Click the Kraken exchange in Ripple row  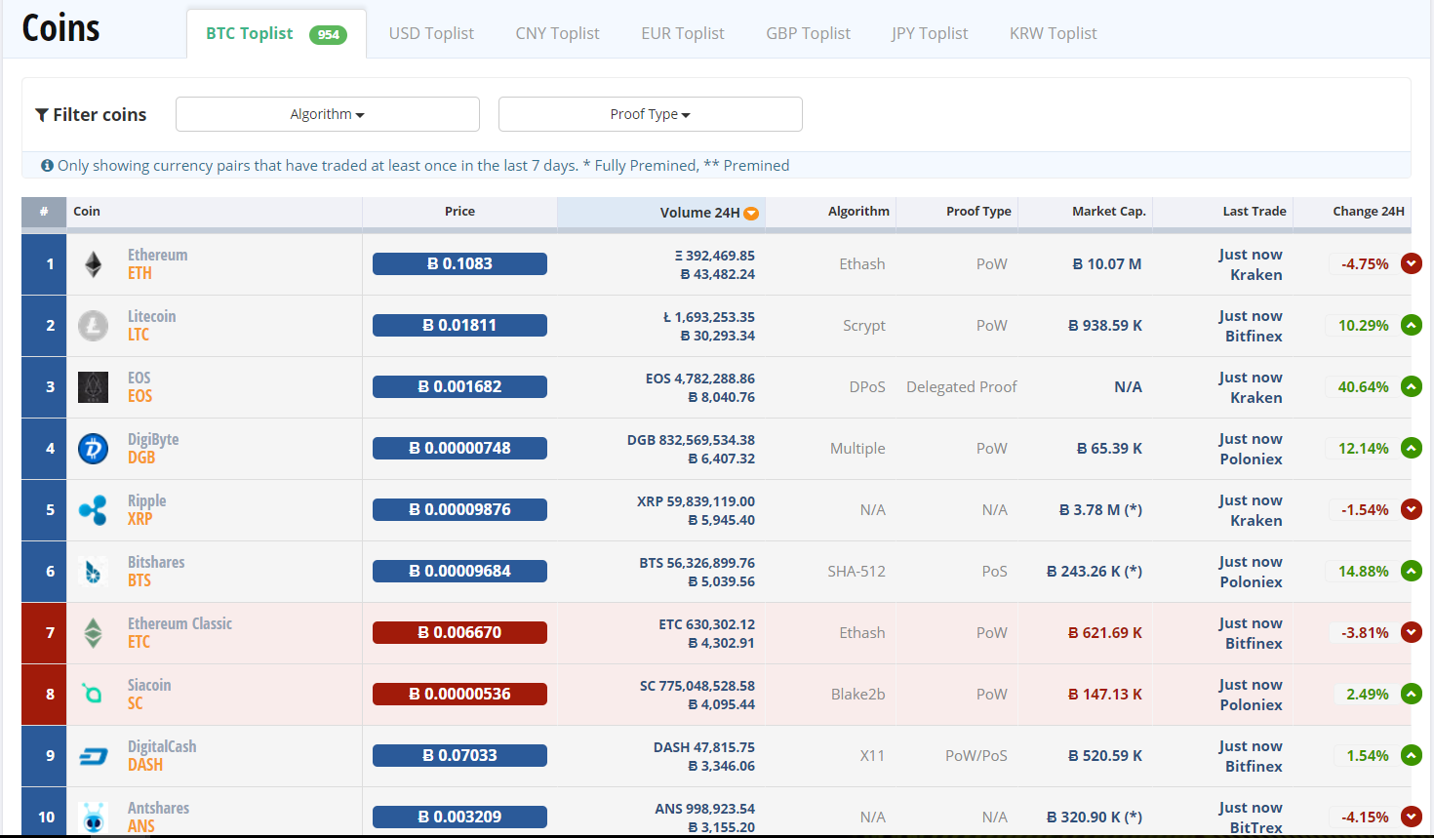coord(1256,521)
